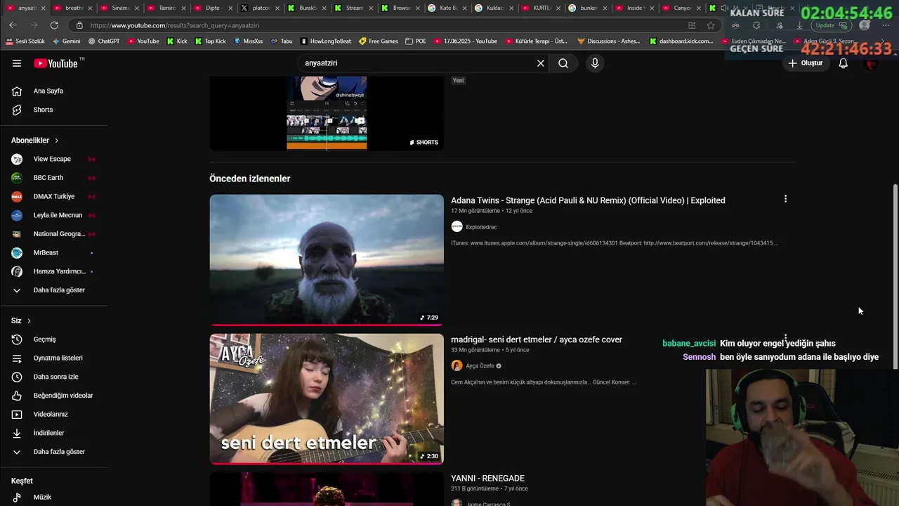Switch to the Sinem browser tab
Viewport: 899px width, 506px height.
[118, 8]
